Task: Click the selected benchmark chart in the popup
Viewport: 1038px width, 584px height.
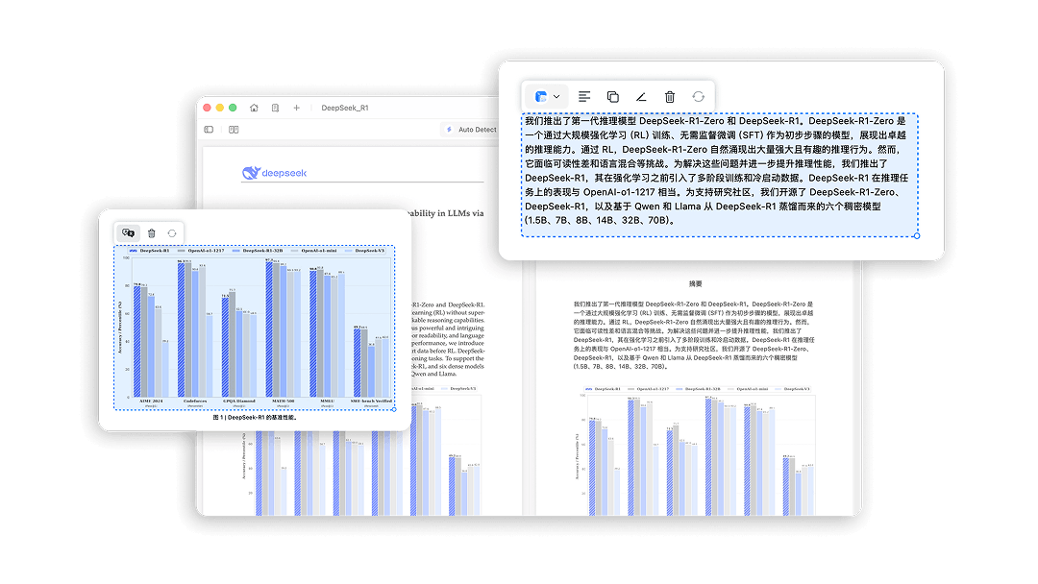Action: pyautogui.click(x=254, y=328)
